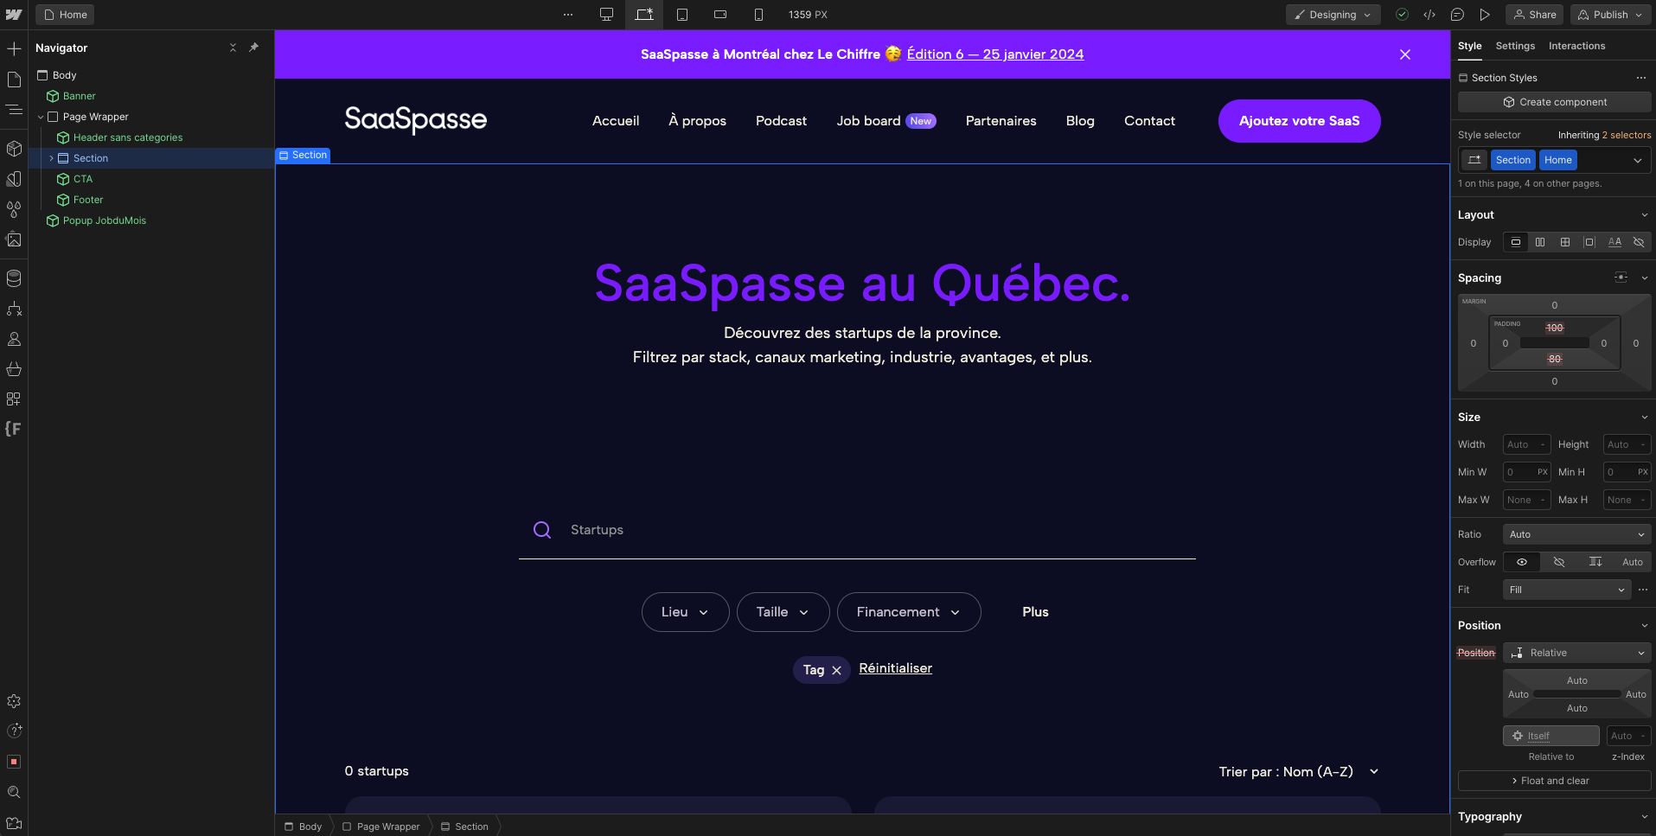Image resolution: width=1656 pixels, height=836 pixels.
Task: Switch to mobile landscape breakpoint
Action: click(x=720, y=15)
